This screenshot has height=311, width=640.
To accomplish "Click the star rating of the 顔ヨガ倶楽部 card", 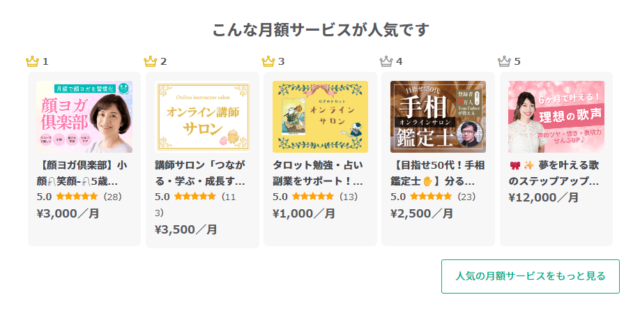I will 77,197.
